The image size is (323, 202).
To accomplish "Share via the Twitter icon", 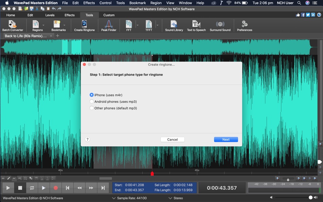I will click(x=308, y=15).
